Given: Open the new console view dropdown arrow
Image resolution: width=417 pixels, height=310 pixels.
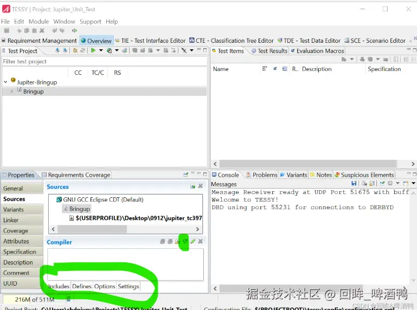Looking at the screenshot, I should (414, 183).
